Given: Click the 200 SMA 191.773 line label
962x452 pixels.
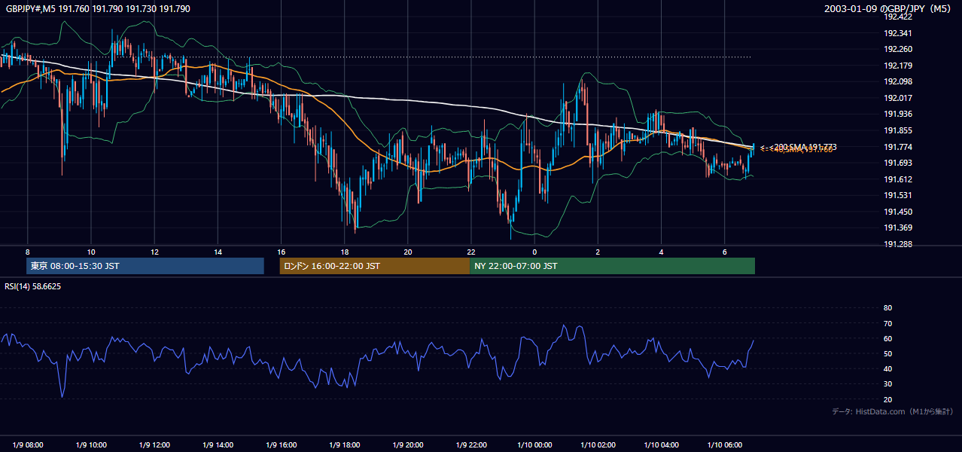Looking at the screenshot, I should pos(802,147).
